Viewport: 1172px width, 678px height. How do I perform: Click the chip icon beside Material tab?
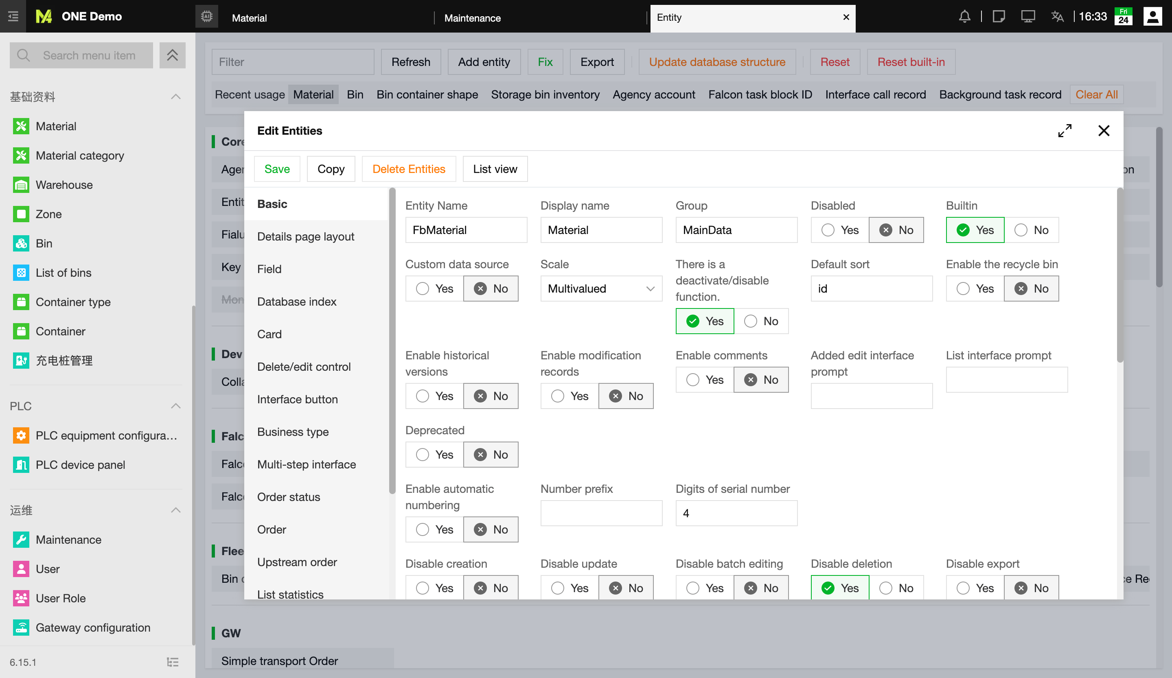click(x=206, y=17)
